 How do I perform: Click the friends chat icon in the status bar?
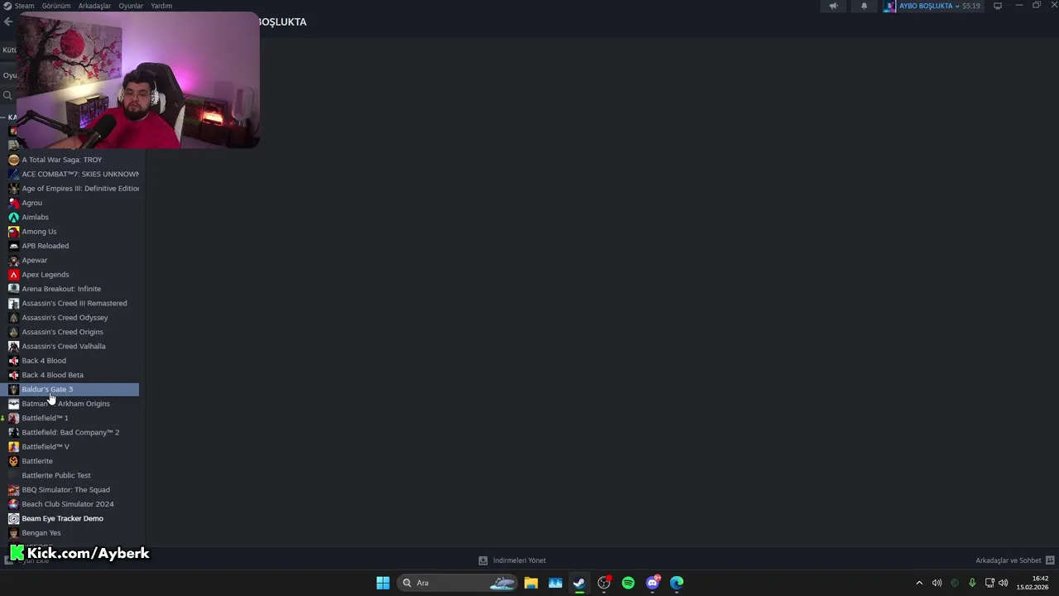pyautogui.click(x=1050, y=560)
